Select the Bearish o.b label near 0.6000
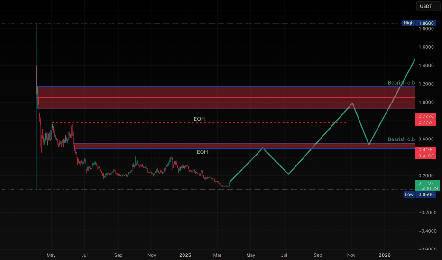442x260 pixels. pos(401,139)
